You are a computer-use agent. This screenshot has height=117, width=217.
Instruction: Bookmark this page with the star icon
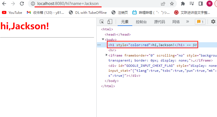(172, 4)
